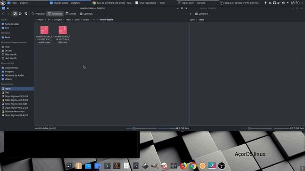Launch VLC from the dock
This screenshot has width=305, height=171.
[117, 166]
